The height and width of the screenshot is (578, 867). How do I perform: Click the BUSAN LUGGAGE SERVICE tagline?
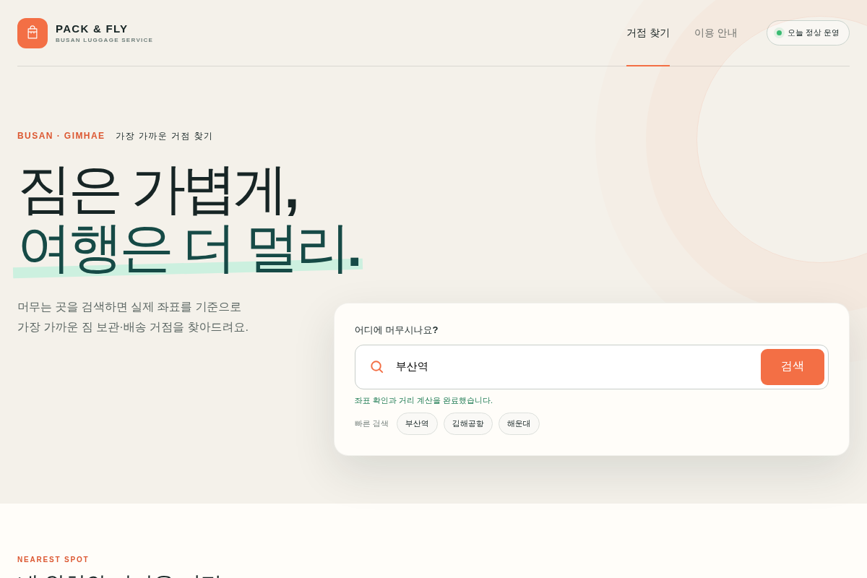pyautogui.click(x=104, y=40)
